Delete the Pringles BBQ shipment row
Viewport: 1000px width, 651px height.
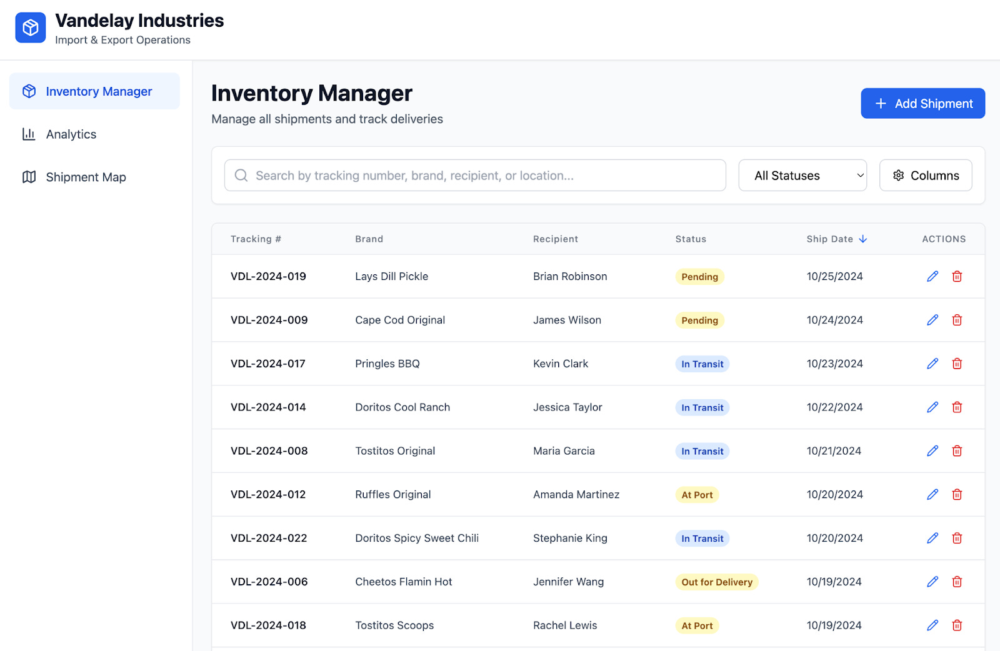point(957,364)
